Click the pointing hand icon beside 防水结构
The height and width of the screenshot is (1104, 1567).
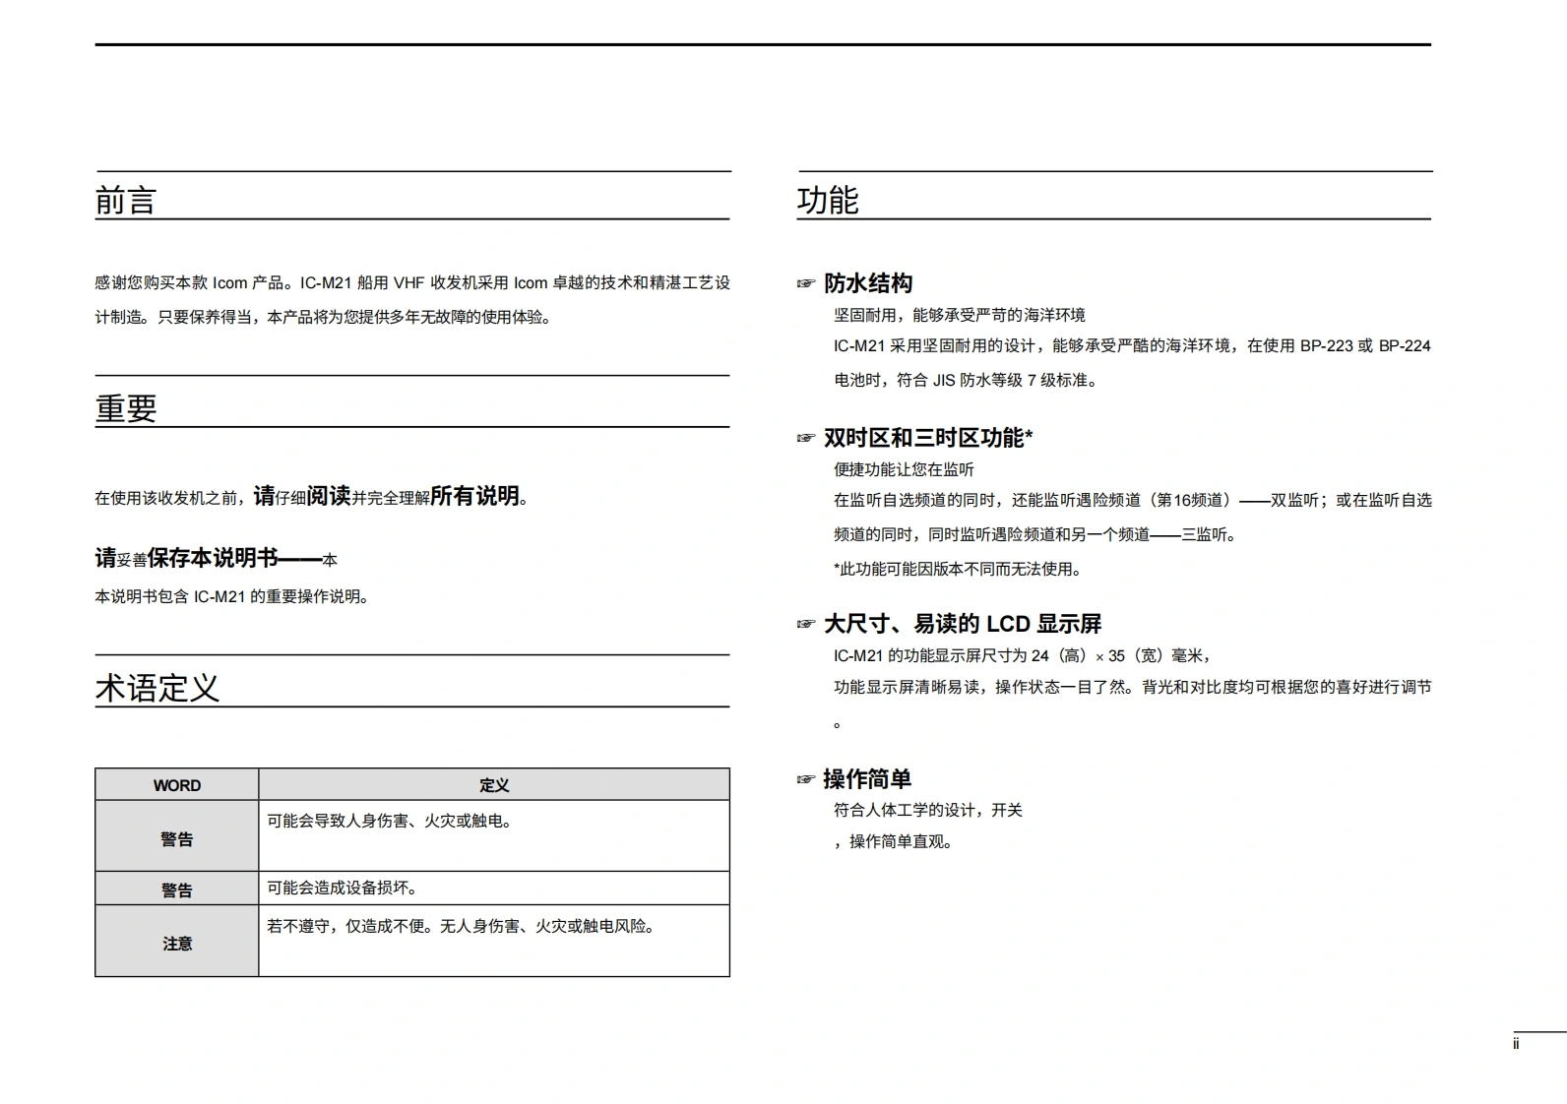pyautogui.click(x=806, y=284)
